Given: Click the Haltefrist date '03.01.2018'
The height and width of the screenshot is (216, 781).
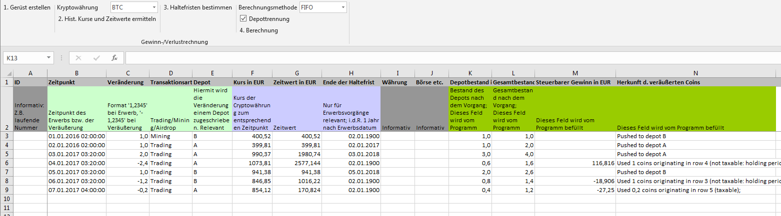Looking at the screenshot, I should (351, 154).
